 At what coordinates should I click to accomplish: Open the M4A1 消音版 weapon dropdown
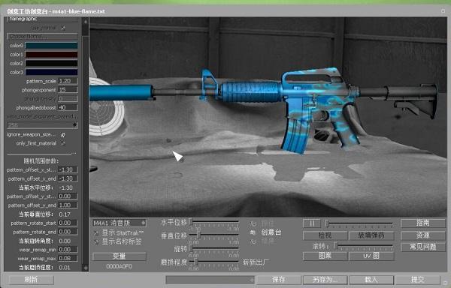pyautogui.click(x=120, y=223)
